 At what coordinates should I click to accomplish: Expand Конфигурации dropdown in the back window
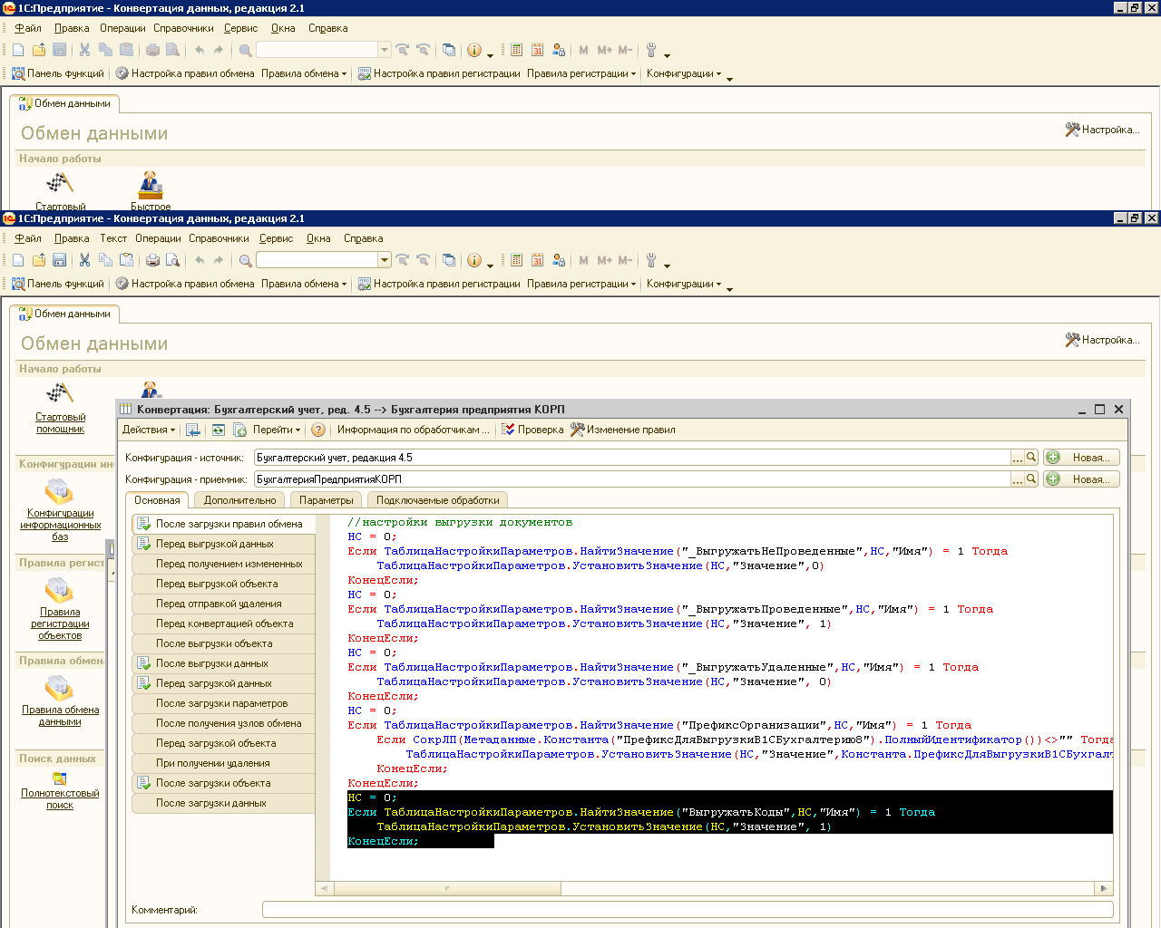684,73
